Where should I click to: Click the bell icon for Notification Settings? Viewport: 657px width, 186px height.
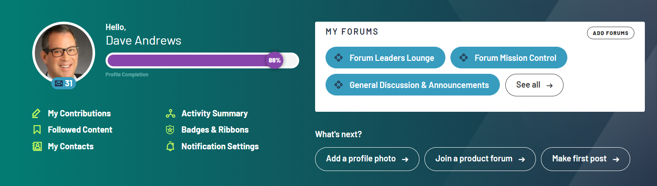click(x=170, y=146)
